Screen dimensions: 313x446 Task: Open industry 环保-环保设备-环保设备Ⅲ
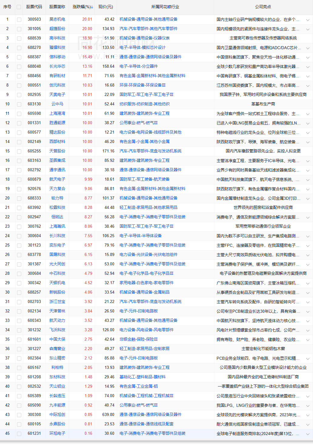[142, 85]
